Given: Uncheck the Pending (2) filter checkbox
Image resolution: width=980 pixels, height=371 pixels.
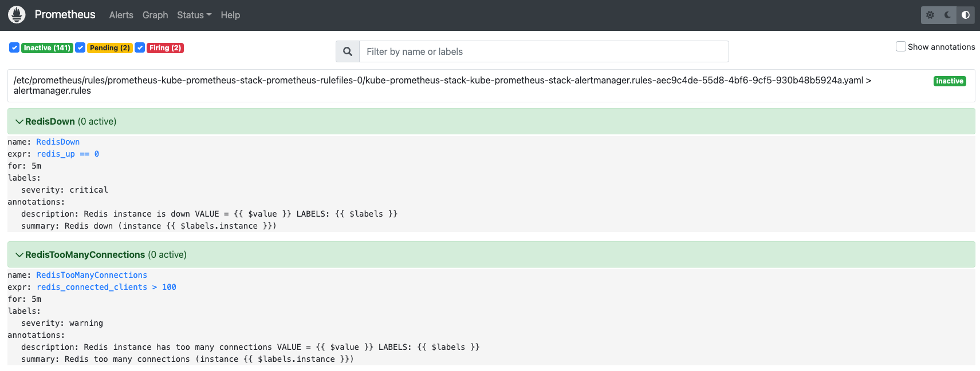Looking at the screenshot, I should pyautogui.click(x=81, y=47).
